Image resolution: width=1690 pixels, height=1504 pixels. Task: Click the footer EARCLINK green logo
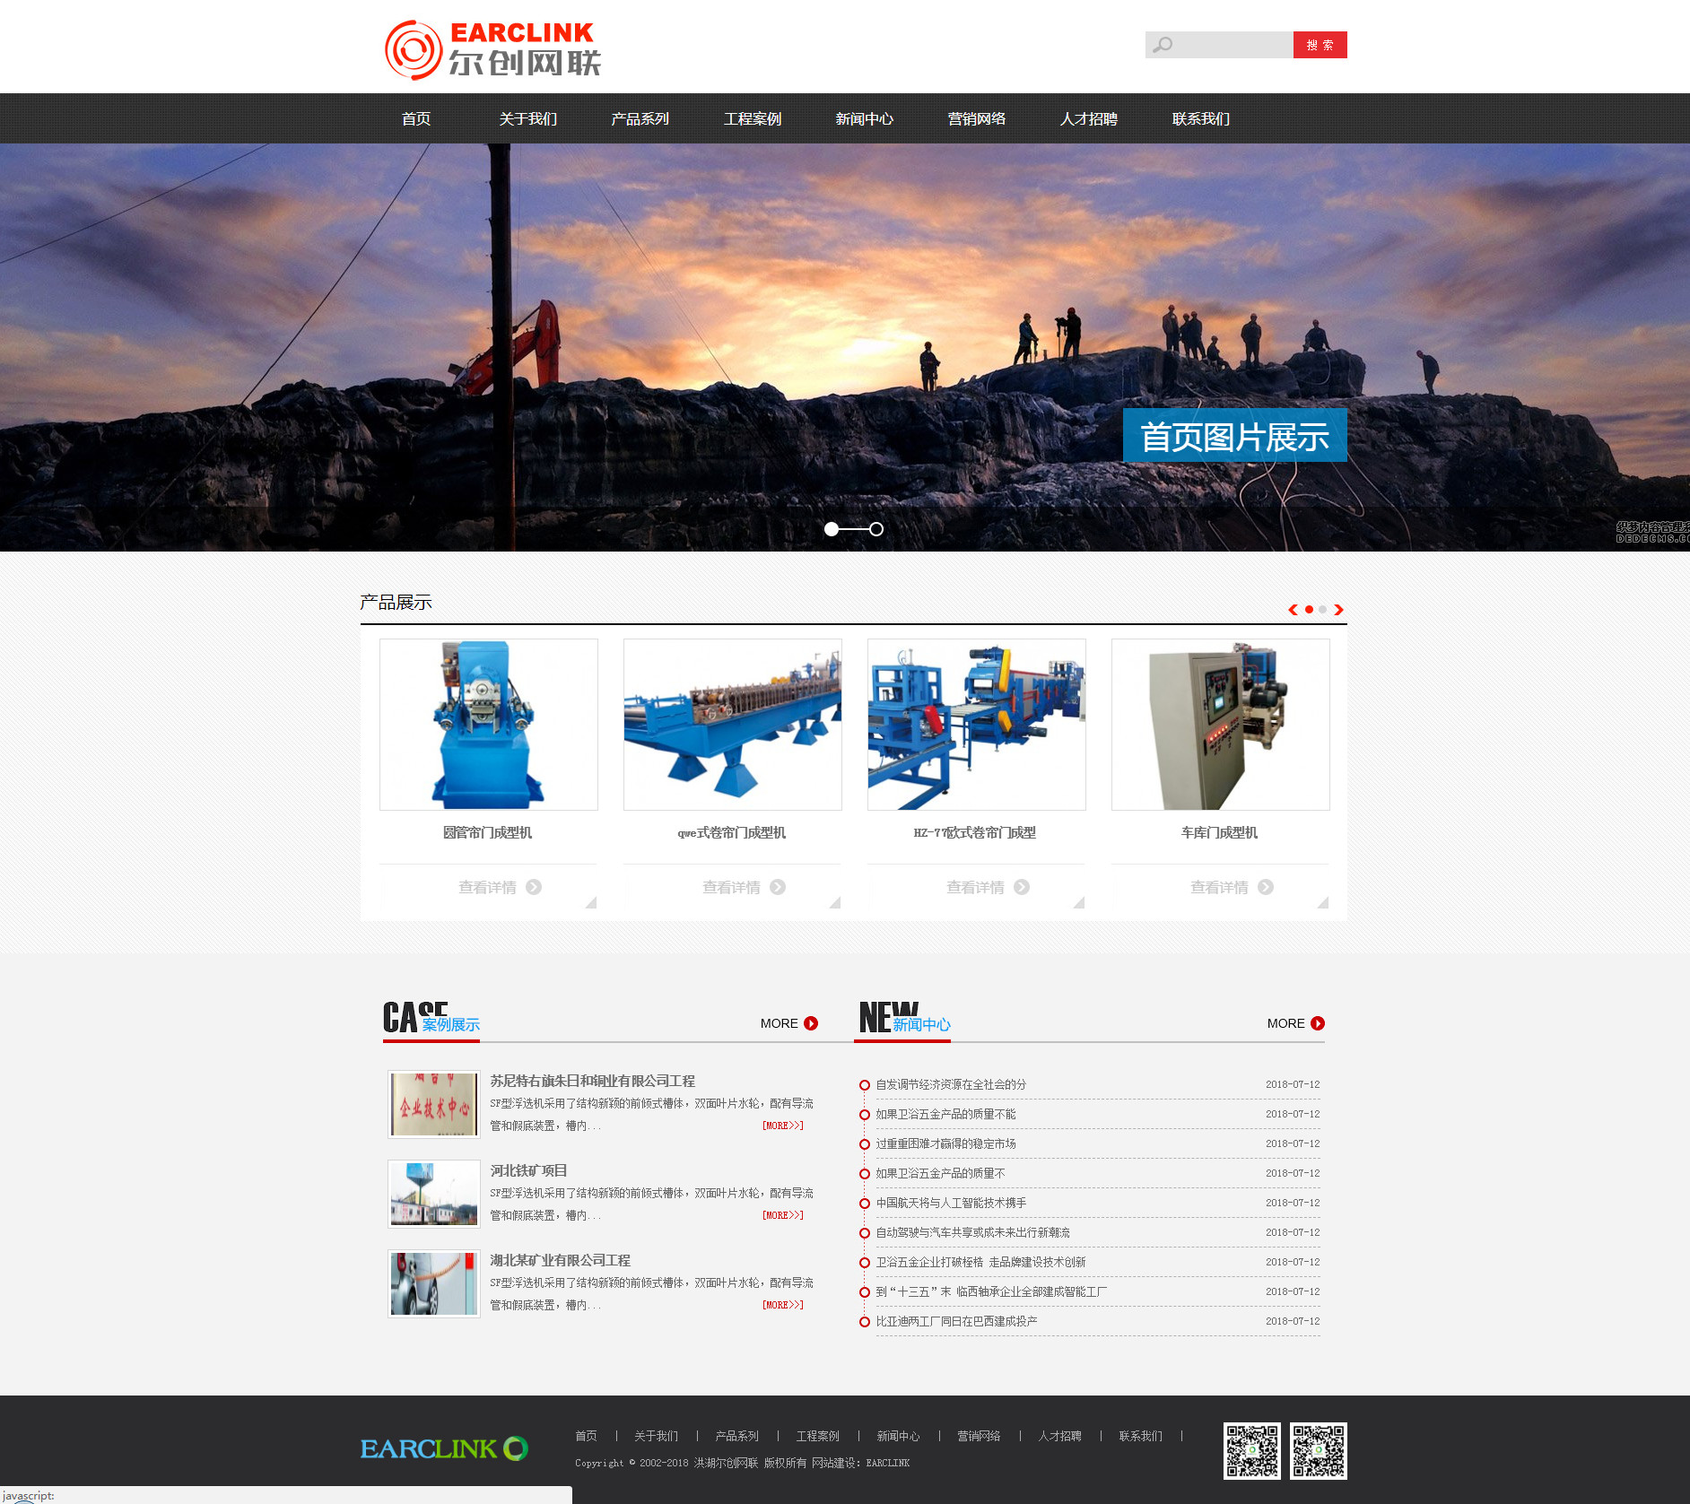(444, 1448)
